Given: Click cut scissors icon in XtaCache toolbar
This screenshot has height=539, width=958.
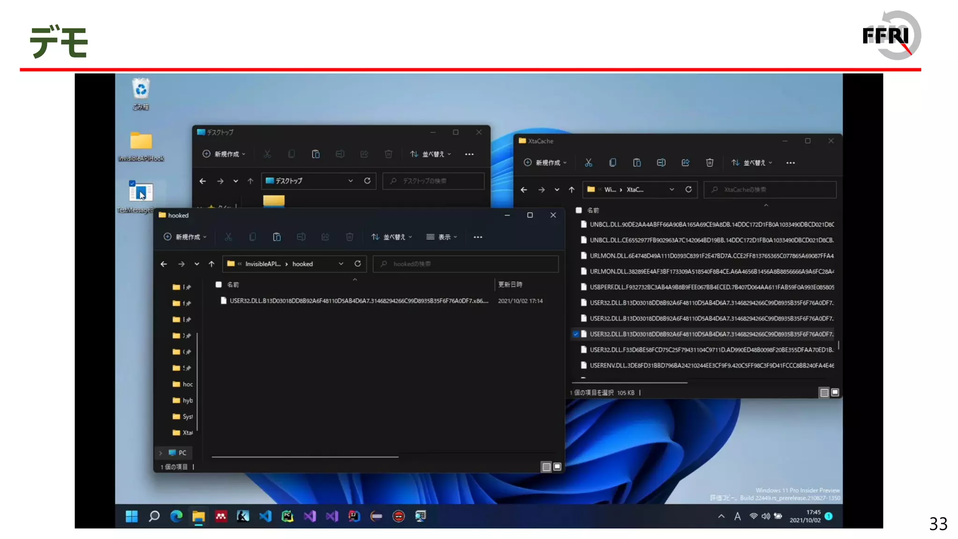Looking at the screenshot, I should [588, 163].
